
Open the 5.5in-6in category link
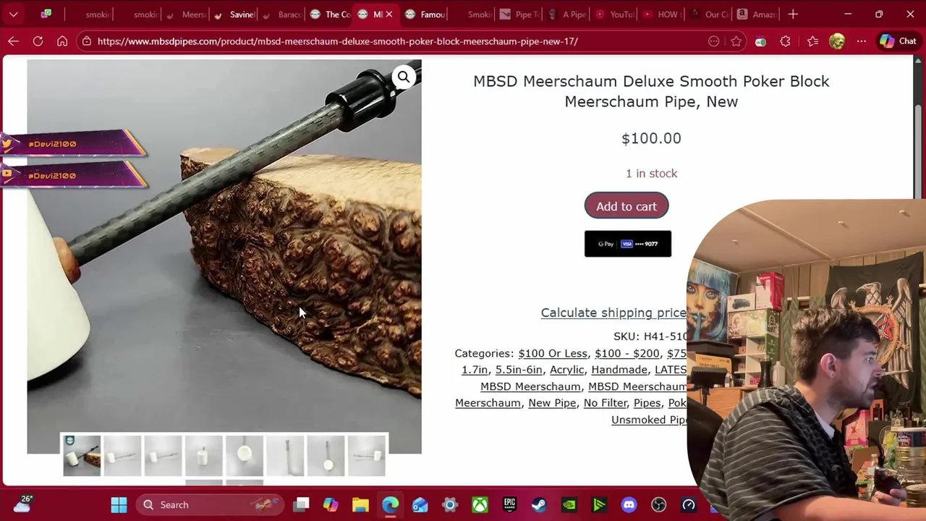click(x=519, y=370)
